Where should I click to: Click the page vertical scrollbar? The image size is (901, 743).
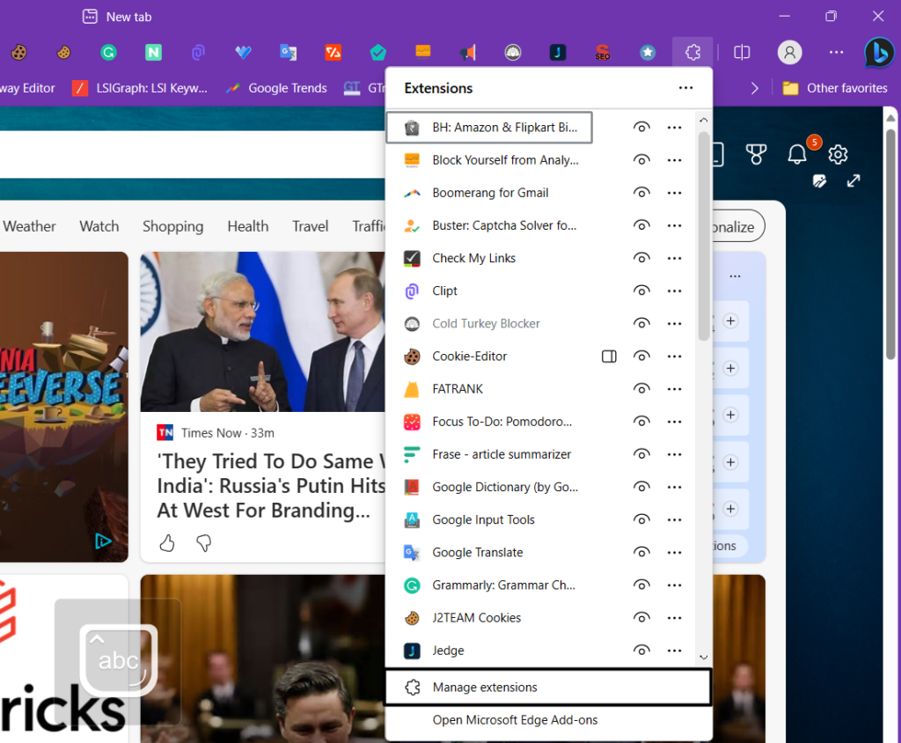890,245
